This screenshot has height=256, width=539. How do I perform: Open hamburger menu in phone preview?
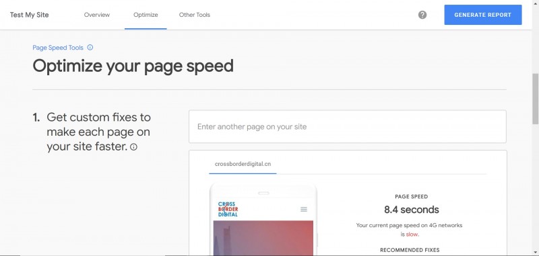pyautogui.click(x=304, y=209)
